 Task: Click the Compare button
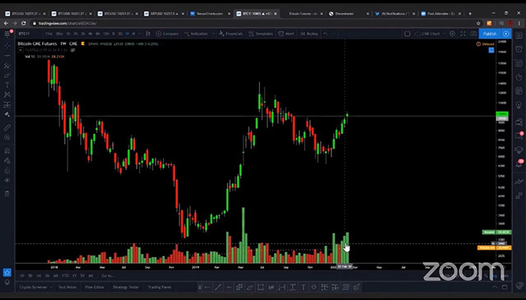tap(167, 34)
